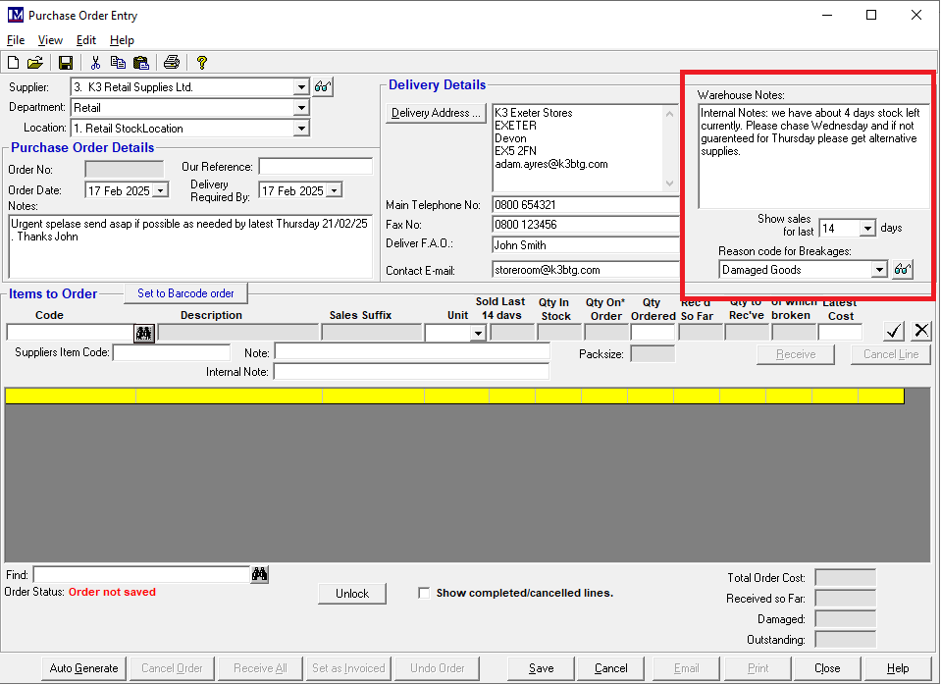Click the Delivery Address button
The width and height of the screenshot is (941, 685).
click(x=437, y=113)
